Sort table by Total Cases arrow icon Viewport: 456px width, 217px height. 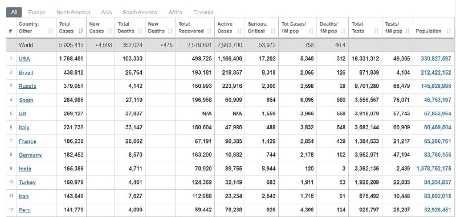click(x=80, y=31)
